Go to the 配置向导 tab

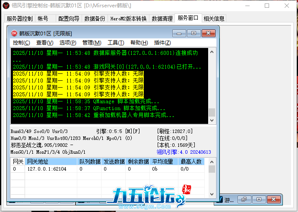[69, 19]
